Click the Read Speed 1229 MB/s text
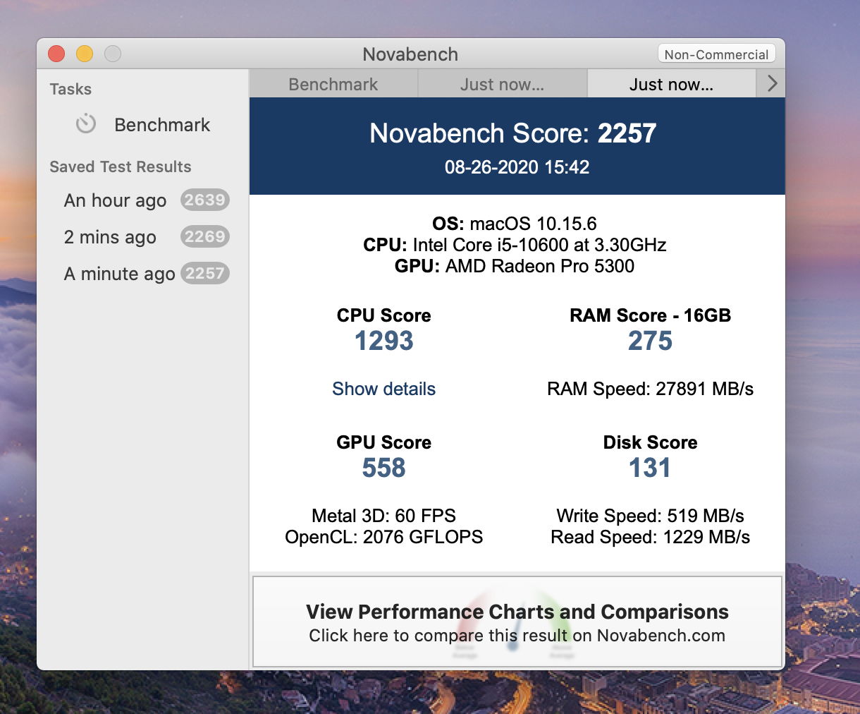Image resolution: width=860 pixels, height=714 pixels. click(x=651, y=537)
